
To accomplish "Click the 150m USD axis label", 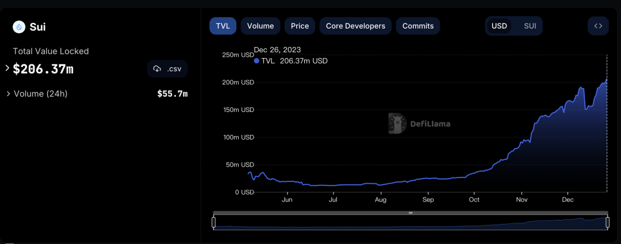I will coord(239,110).
